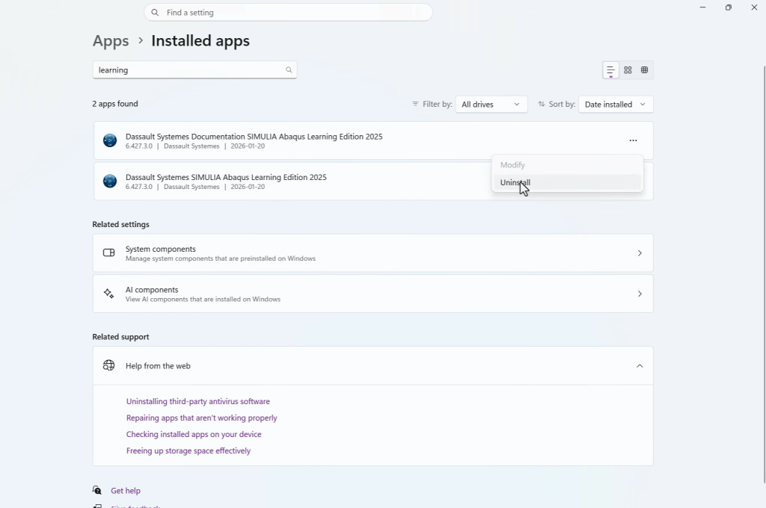Switch to table view layout icon

tap(644, 70)
